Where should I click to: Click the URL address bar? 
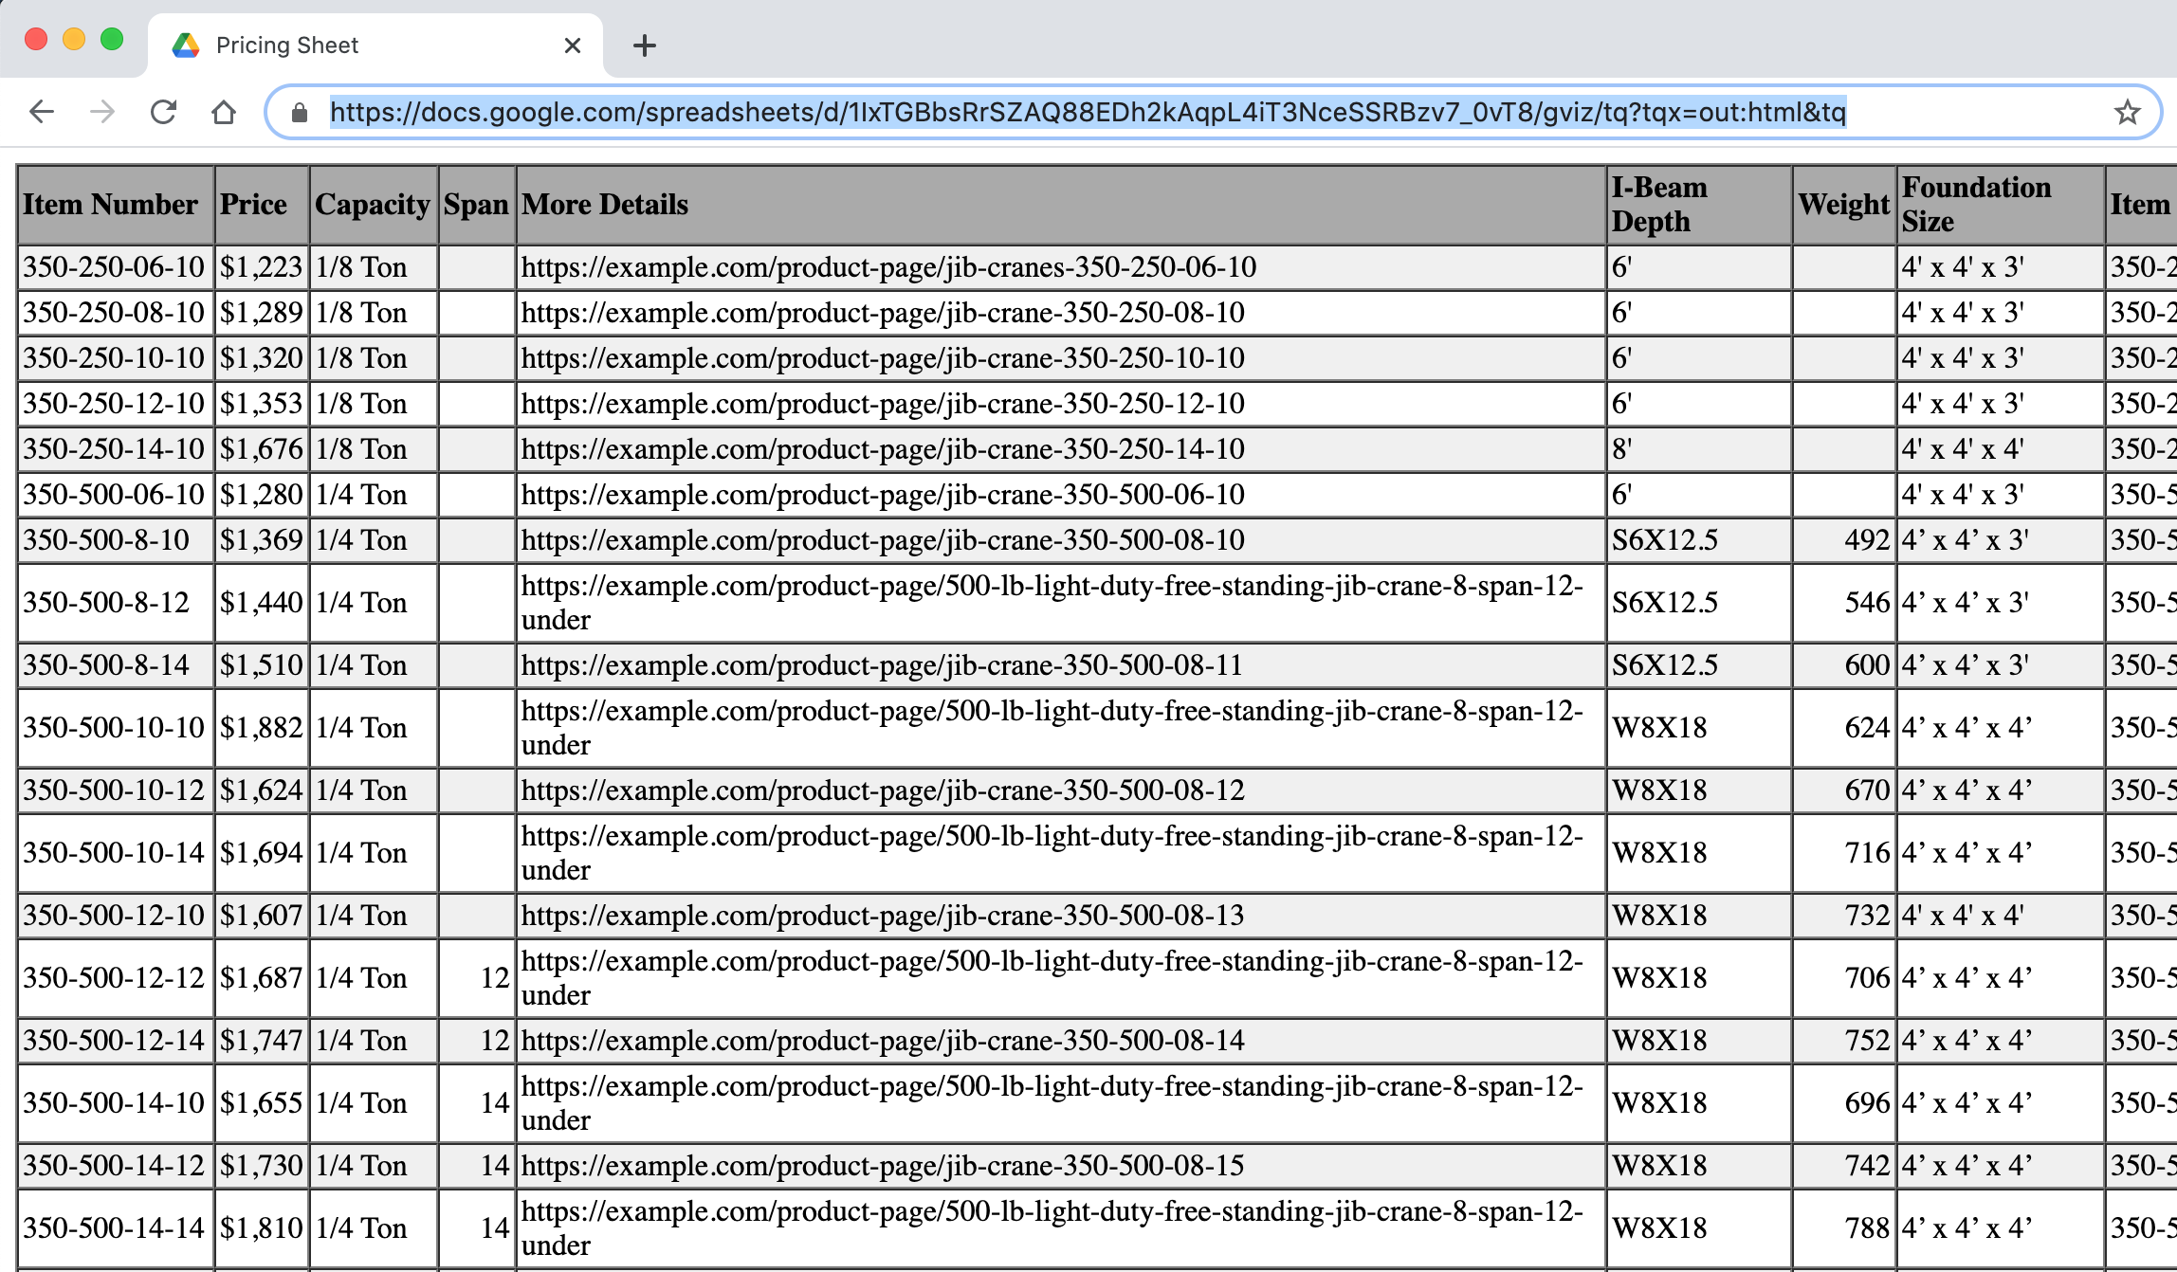[x=1087, y=112]
